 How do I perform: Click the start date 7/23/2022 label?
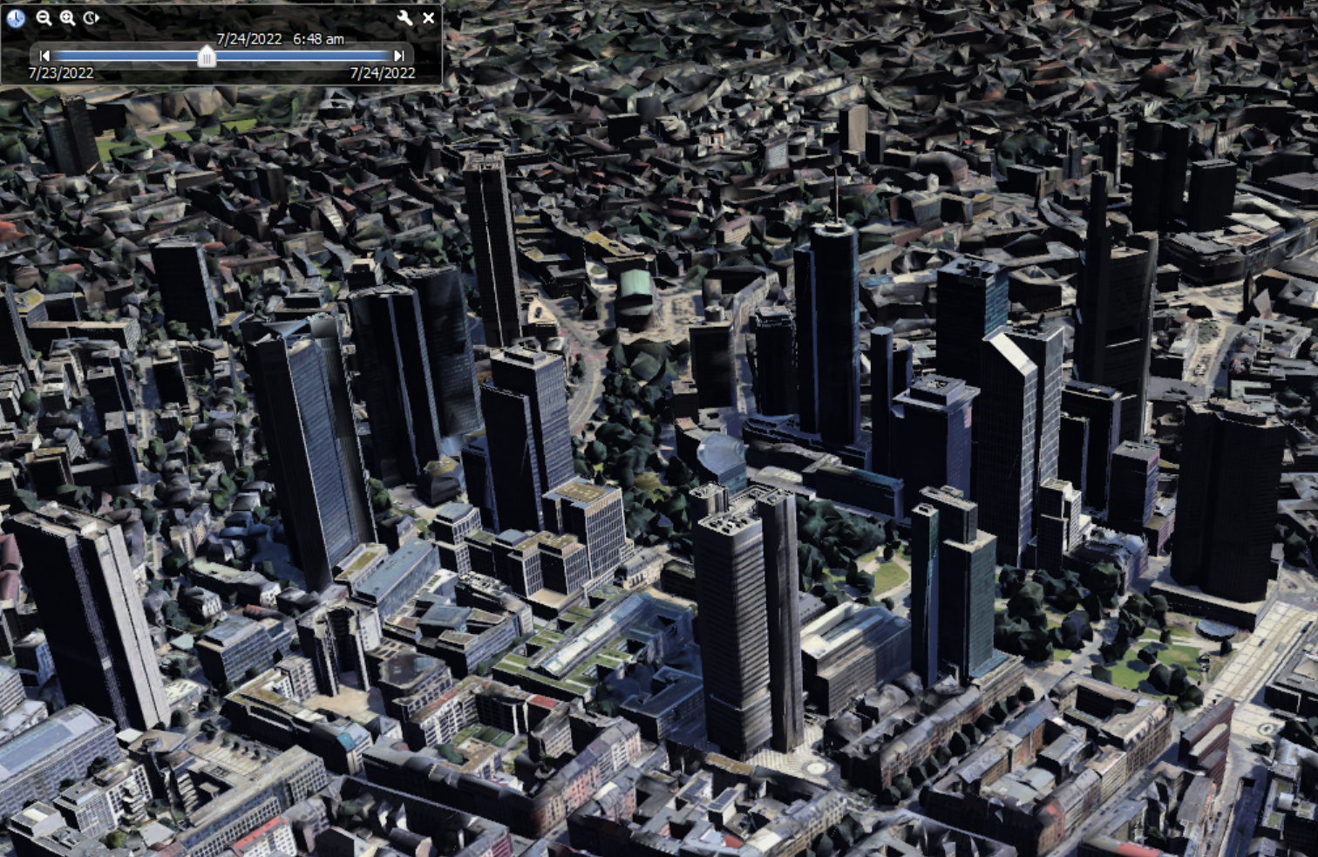(61, 73)
